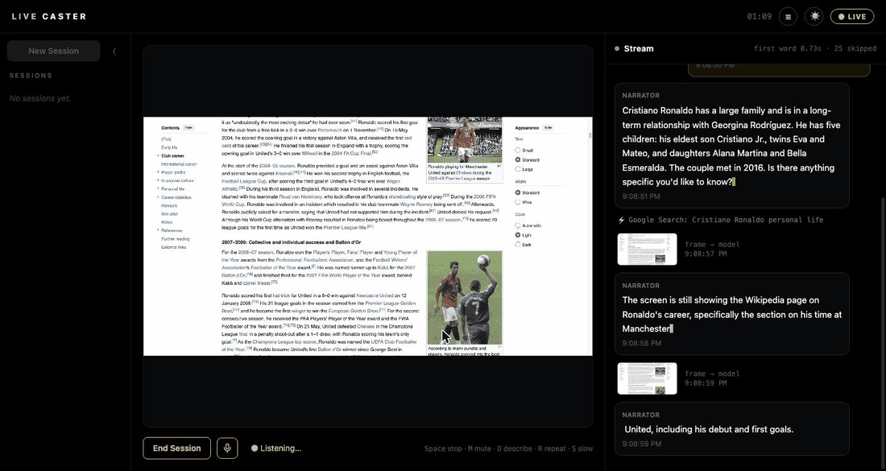Expand the Personal life contents arrow
The image size is (886, 471).
point(158,189)
